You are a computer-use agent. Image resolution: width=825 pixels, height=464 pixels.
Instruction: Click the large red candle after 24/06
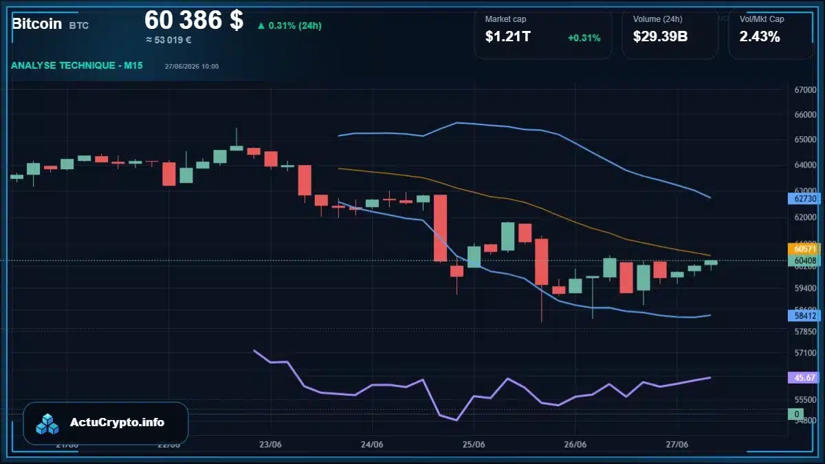point(441,228)
